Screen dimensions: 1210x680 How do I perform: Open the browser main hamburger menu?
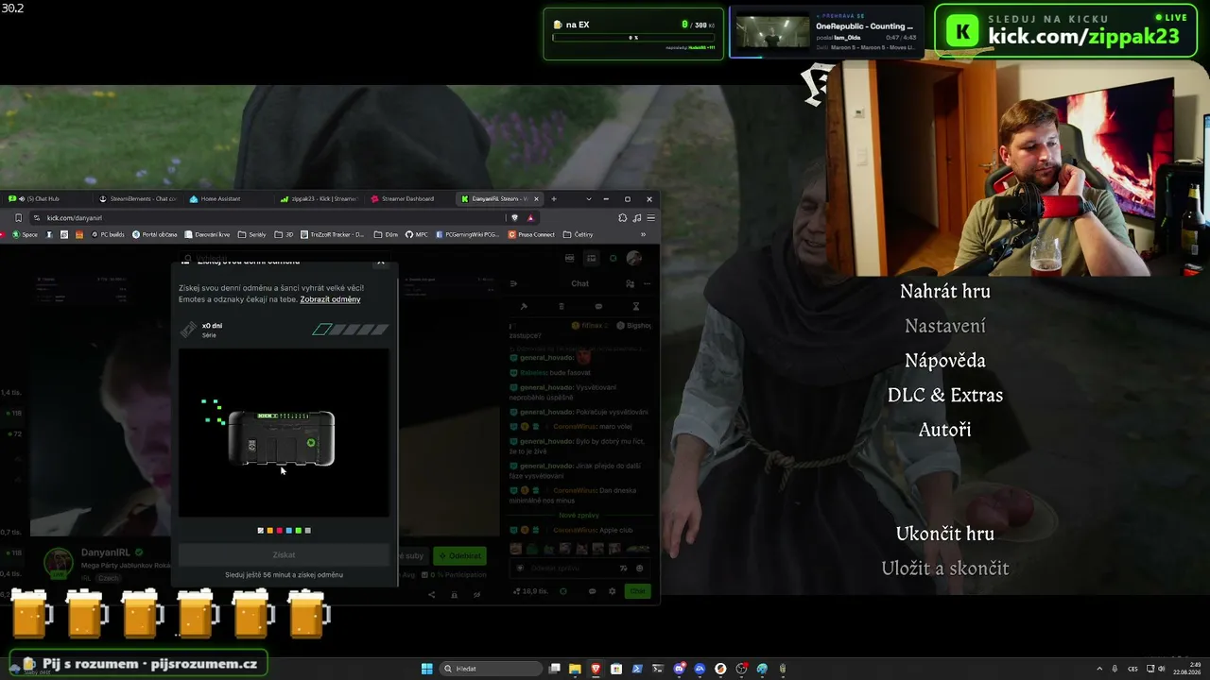pos(650,218)
